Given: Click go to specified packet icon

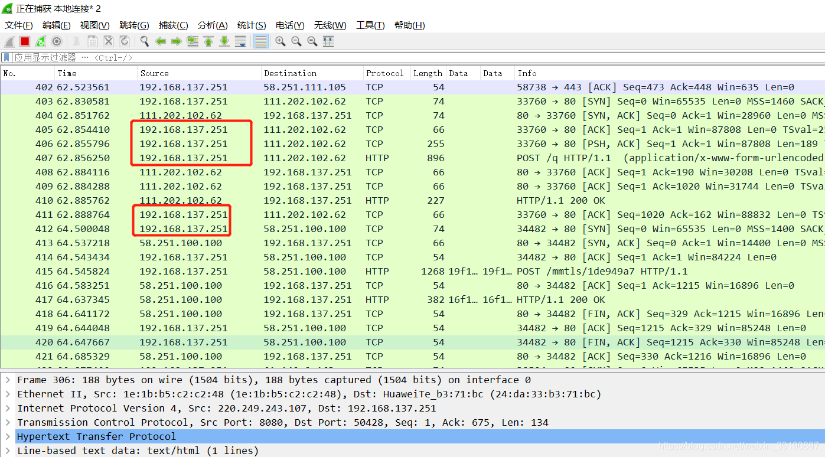Looking at the screenshot, I should [193, 41].
